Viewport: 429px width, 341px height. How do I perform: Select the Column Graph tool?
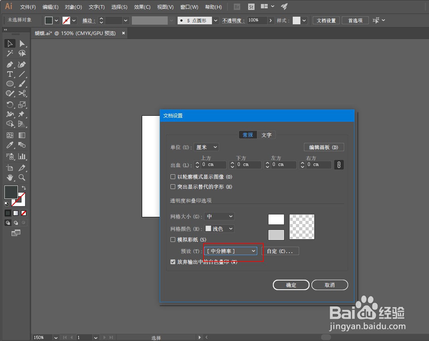tap(22, 156)
